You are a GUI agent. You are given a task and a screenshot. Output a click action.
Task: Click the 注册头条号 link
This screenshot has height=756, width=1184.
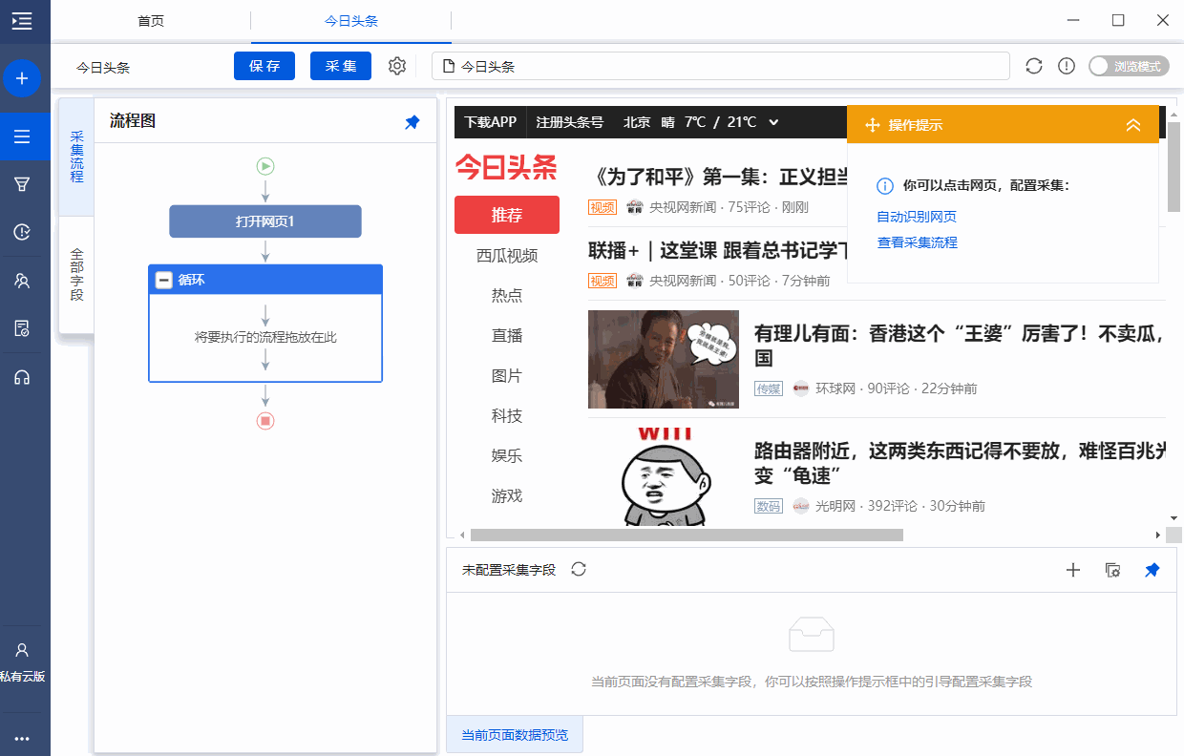(x=570, y=122)
